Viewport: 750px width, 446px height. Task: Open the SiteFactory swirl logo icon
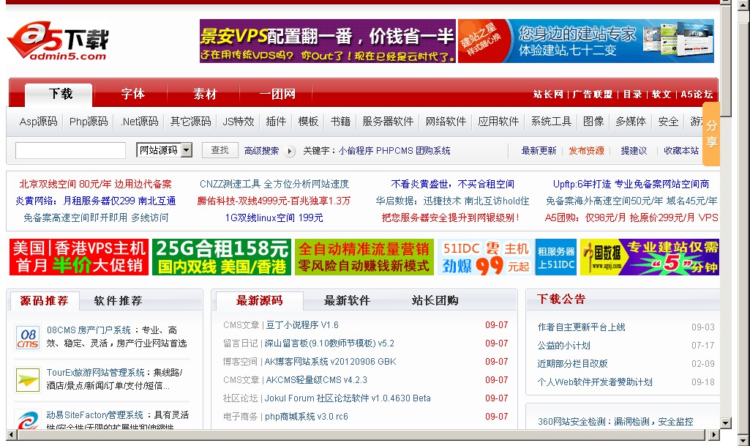(x=28, y=420)
